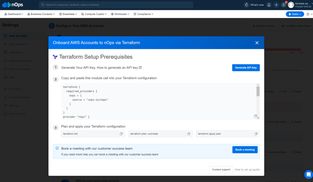Viewport: 313px width, 182px height.
Task: Click the API Key sidebar icon
Action: 5,106
